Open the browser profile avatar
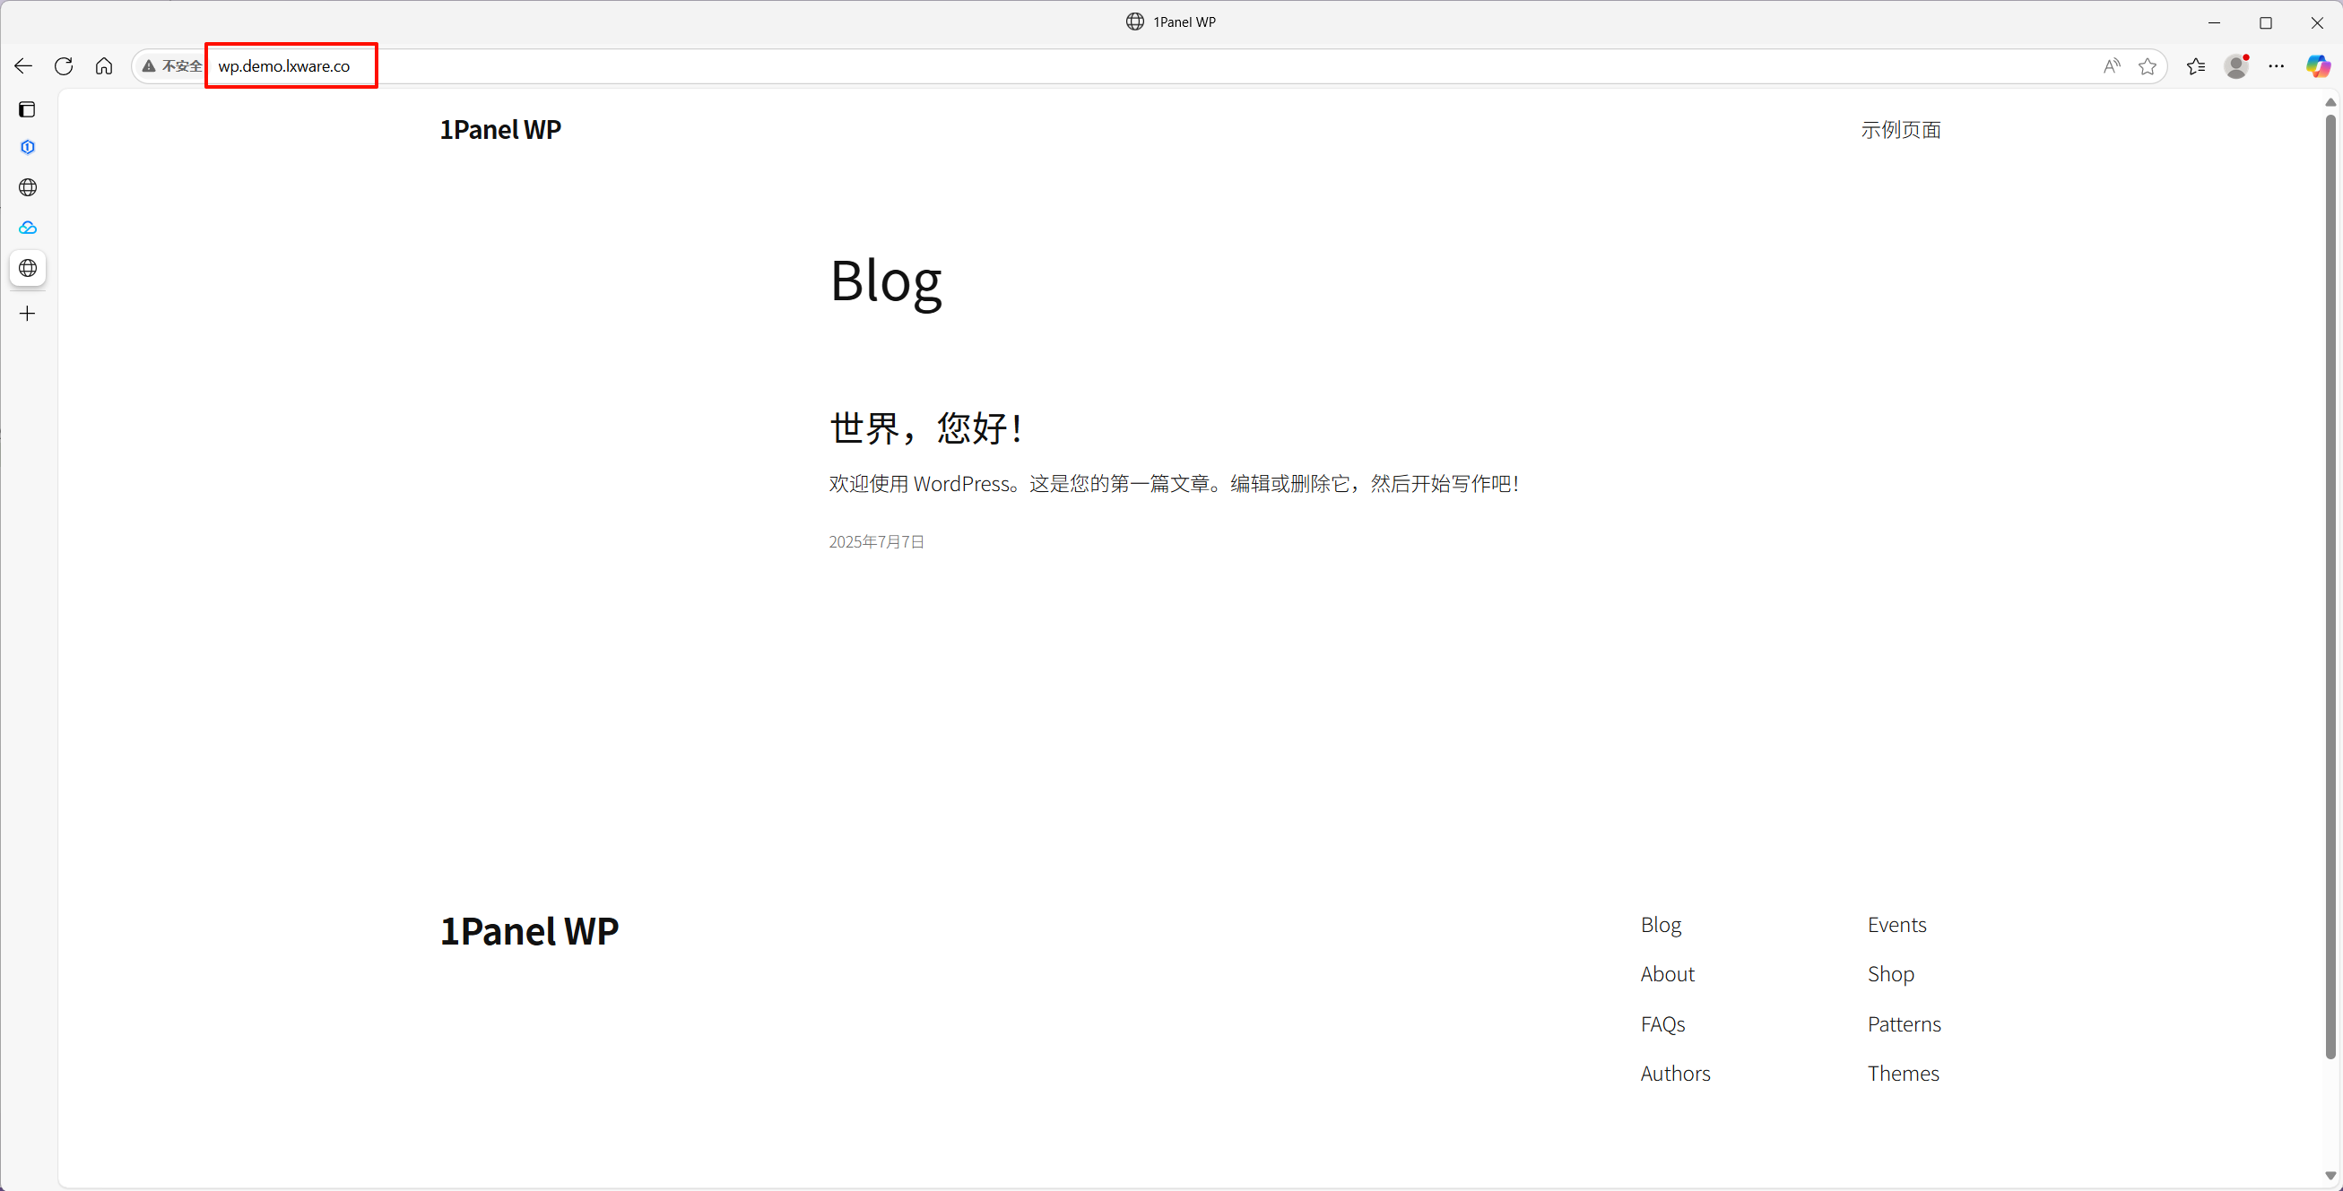 (x=2236, y=65)
